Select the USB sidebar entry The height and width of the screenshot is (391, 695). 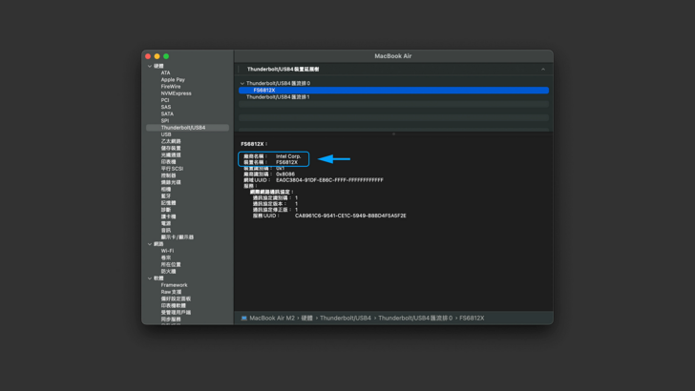pyautogui.click(x=166, y=134)
